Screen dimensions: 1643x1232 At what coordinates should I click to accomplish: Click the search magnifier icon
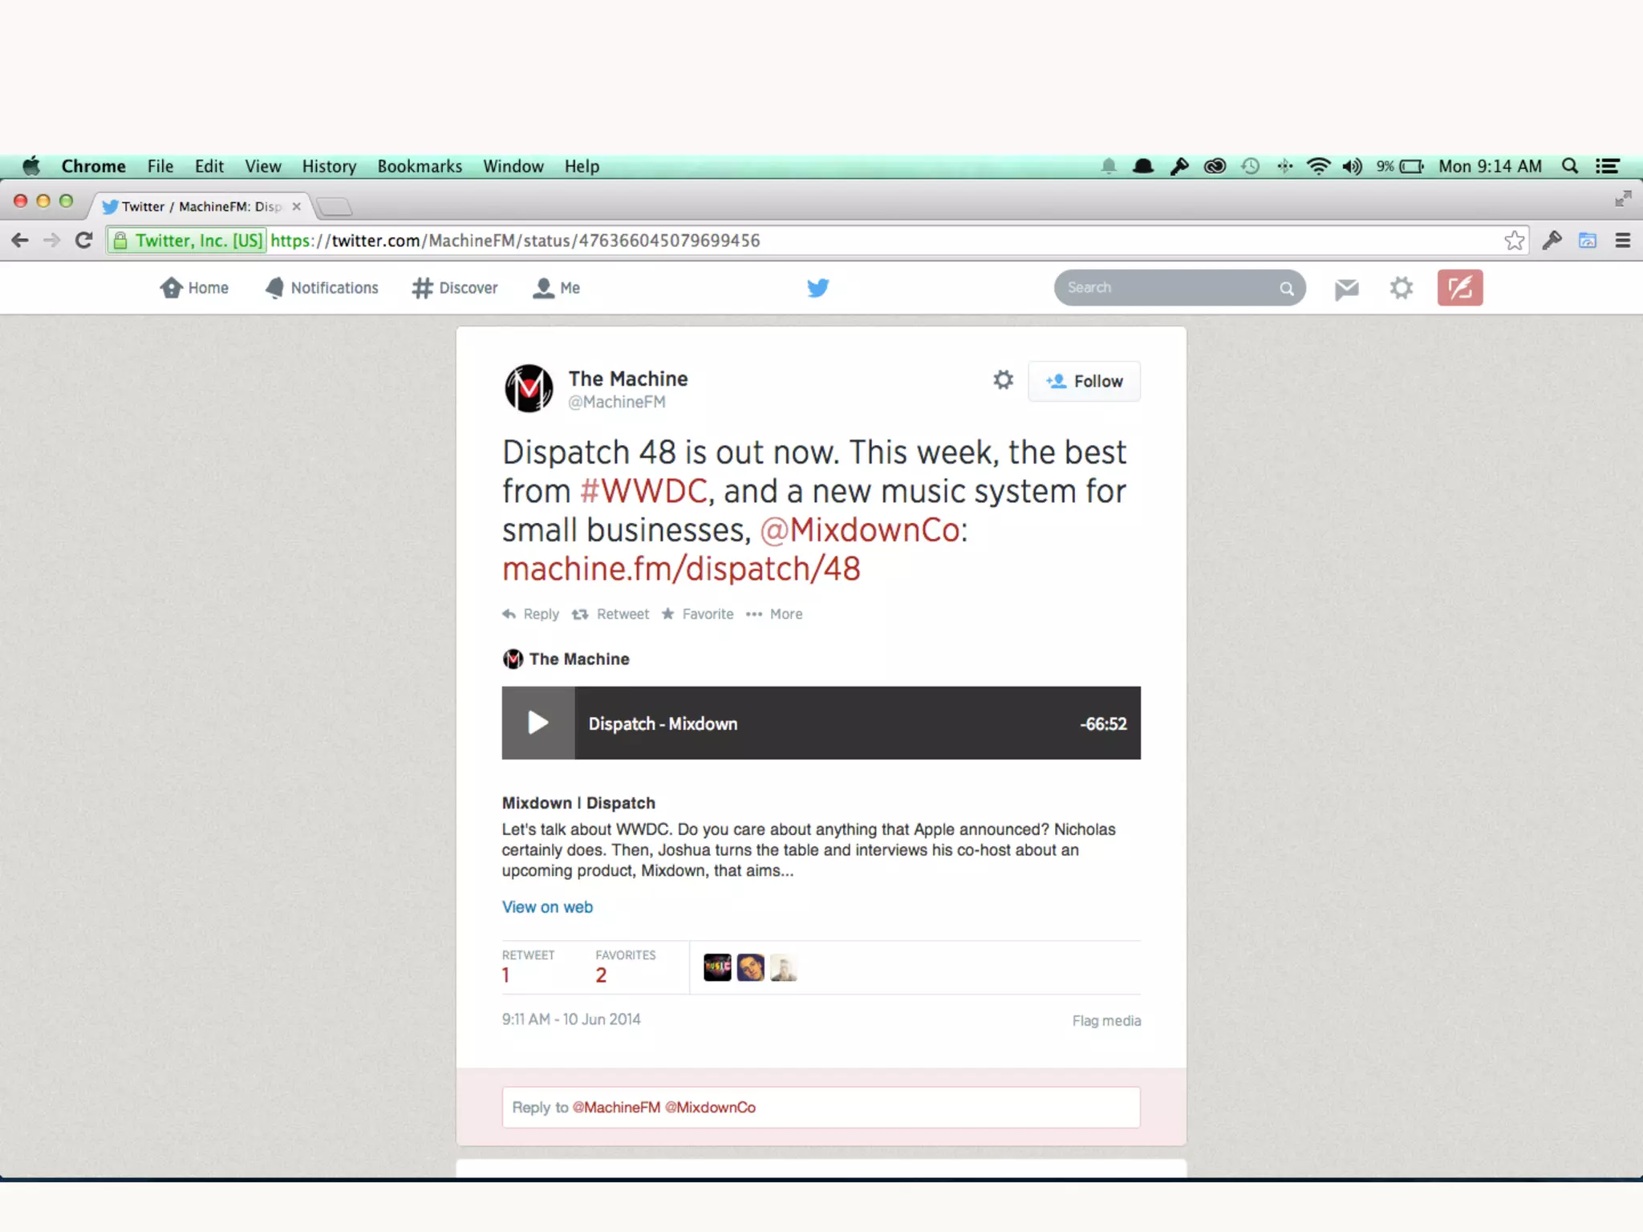1286,289
